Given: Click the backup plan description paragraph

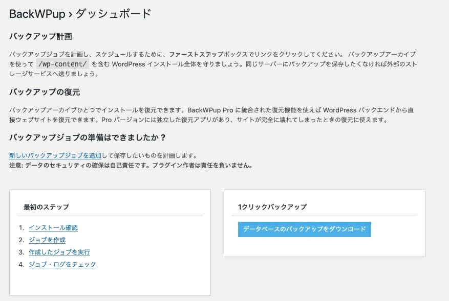Looking at the screenshot, I should click(x=213, y=64).
